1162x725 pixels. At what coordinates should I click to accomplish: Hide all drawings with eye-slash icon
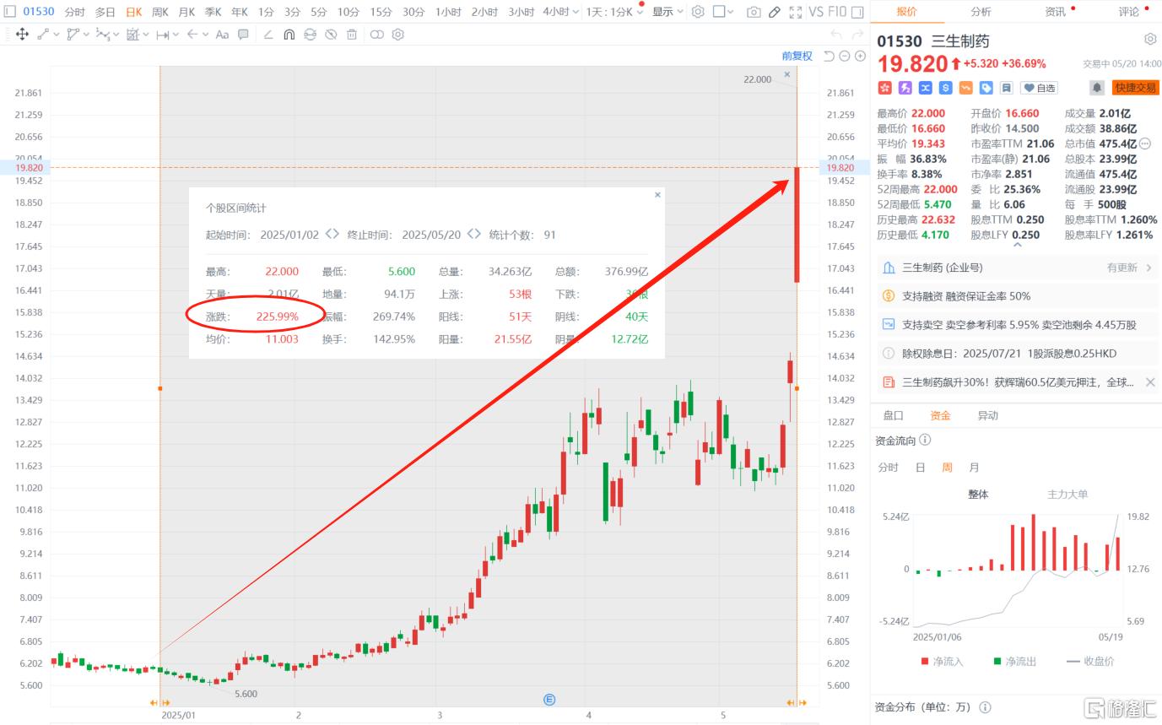(331, 35)
